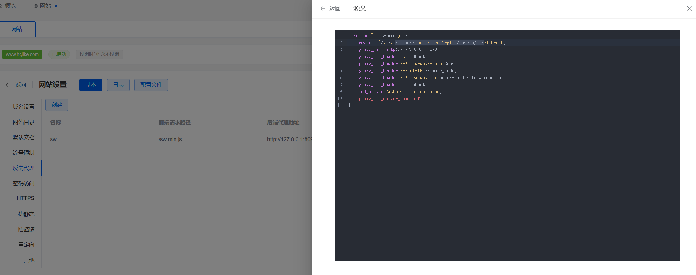Screen dimensions: 696x275
Task: Click 创建 to add reverse proxy
Action: pos(57,105)
